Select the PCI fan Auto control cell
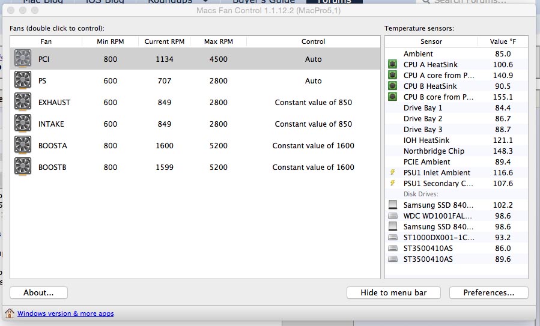This screenshot has height=326, width=540. (x=313, y=59)
